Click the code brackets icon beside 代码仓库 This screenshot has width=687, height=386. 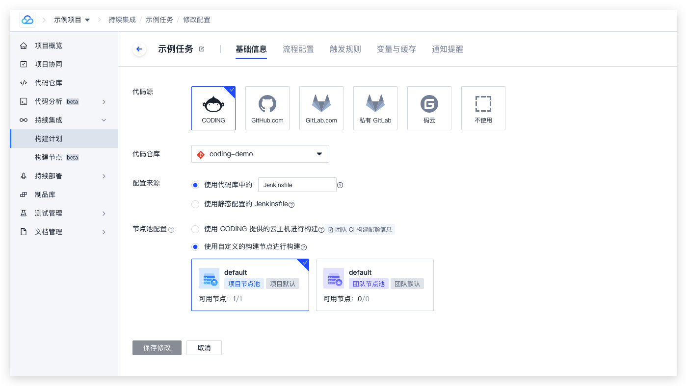[x=24, y=83]
